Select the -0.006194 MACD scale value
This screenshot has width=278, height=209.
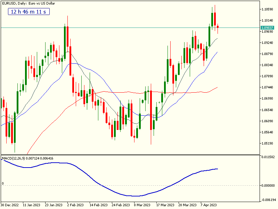pos(268,200)
